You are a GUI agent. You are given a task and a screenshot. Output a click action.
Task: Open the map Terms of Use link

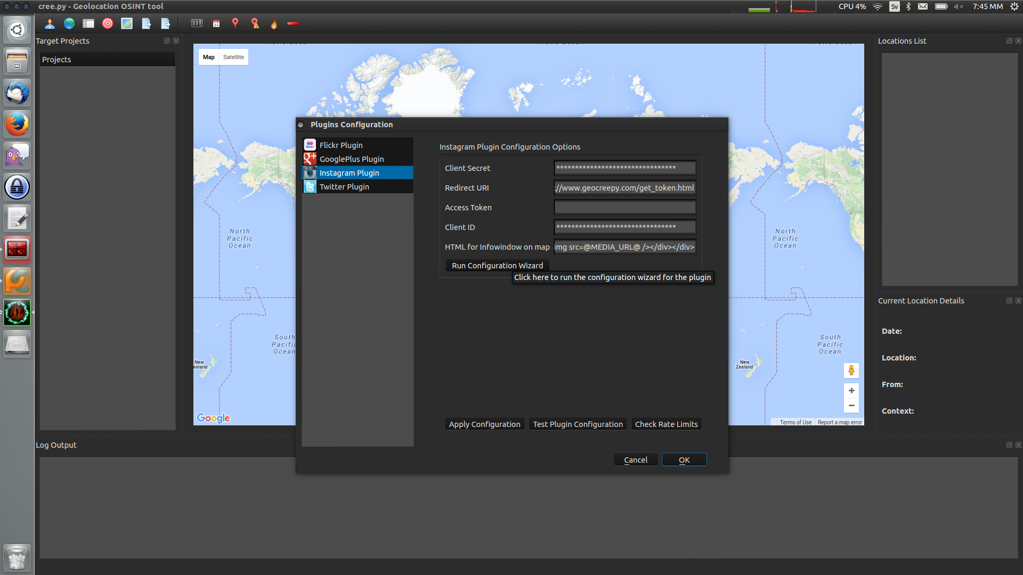tap(795, 422)
